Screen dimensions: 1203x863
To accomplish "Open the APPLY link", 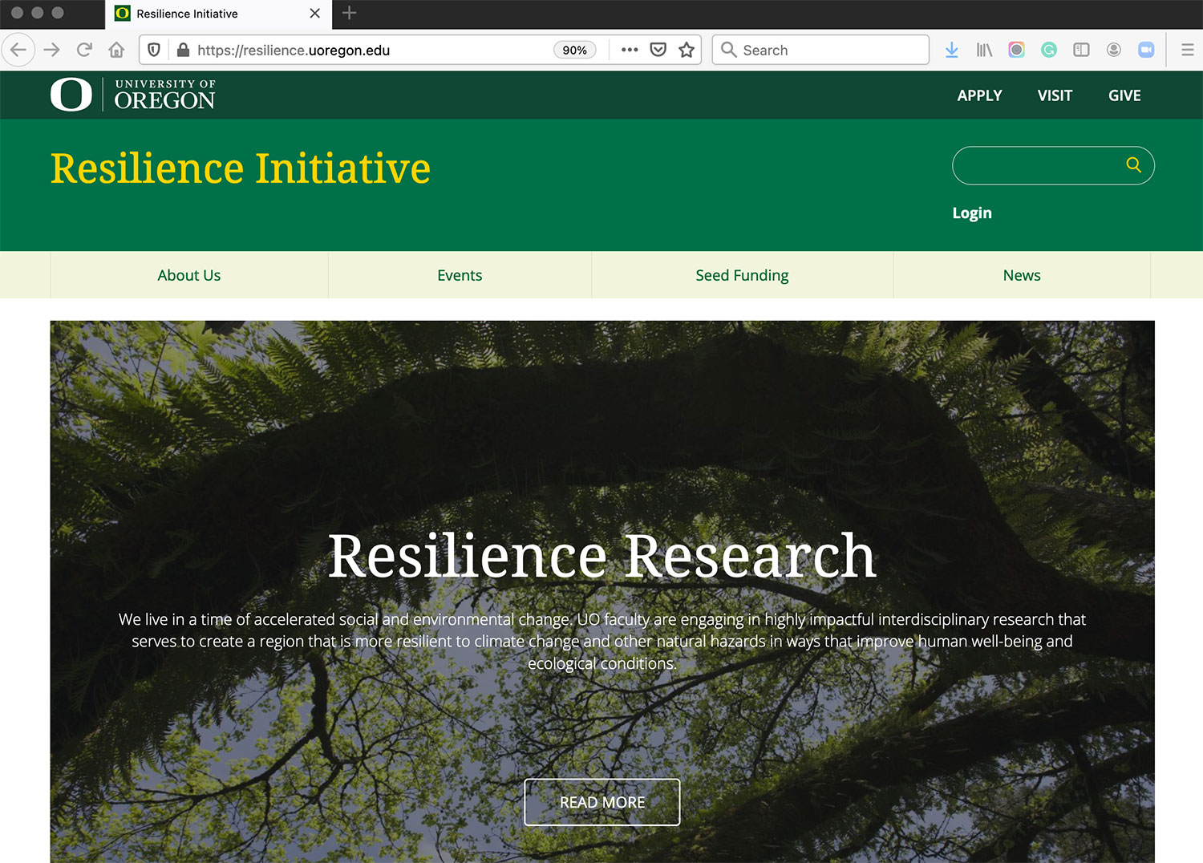I will [979, 95].
